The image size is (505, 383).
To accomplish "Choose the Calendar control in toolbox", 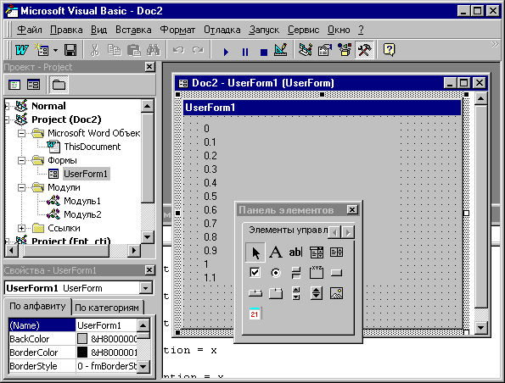I will (x=255, y=314).
